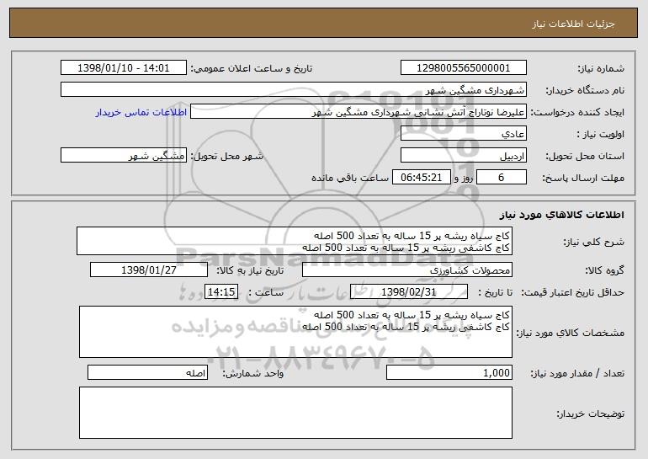Click the delivery city field مشگین شهر
648x459 pixels.
coord(124,156)
